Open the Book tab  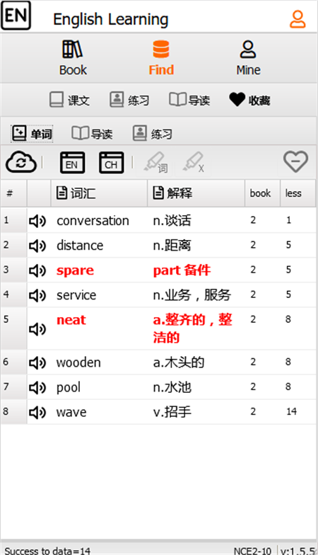click(73, 58)
